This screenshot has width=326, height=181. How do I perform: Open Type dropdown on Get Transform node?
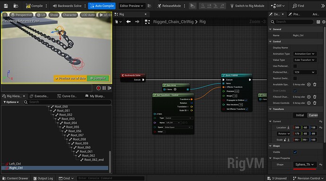[179, 118]
